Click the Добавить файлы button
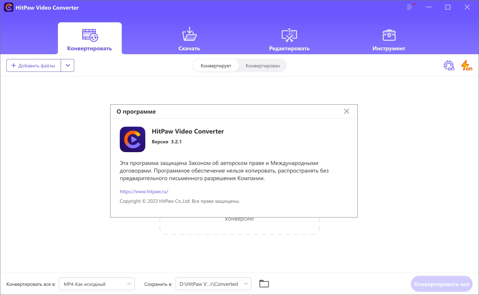 34,65
